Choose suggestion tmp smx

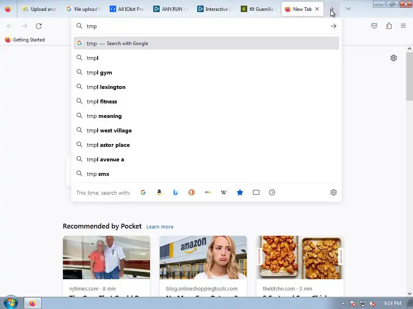click(206, 174)
